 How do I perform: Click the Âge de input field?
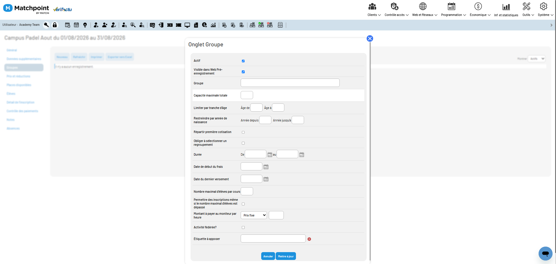click(x=256, y=108)
